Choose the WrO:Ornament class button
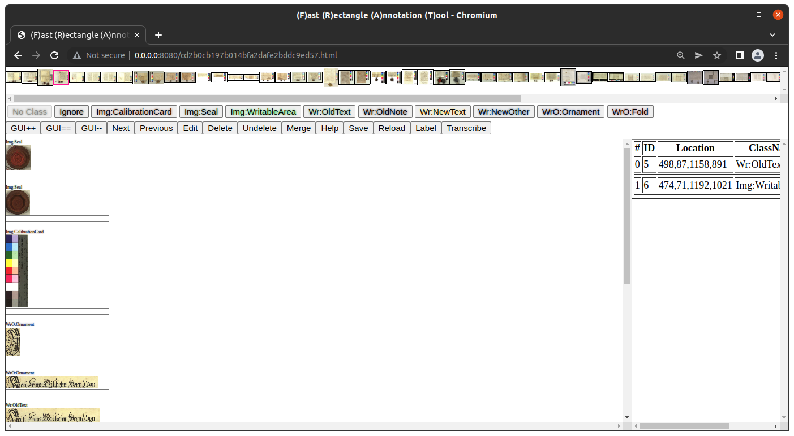794x436 pixels. tap(570, 112)
